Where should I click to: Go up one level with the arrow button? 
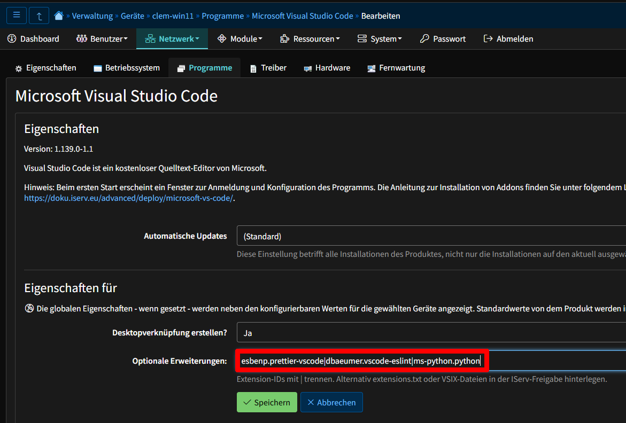click(x=39, y=15)
